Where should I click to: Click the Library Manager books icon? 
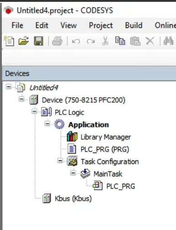pyautogui.click(x=72, y=137)
